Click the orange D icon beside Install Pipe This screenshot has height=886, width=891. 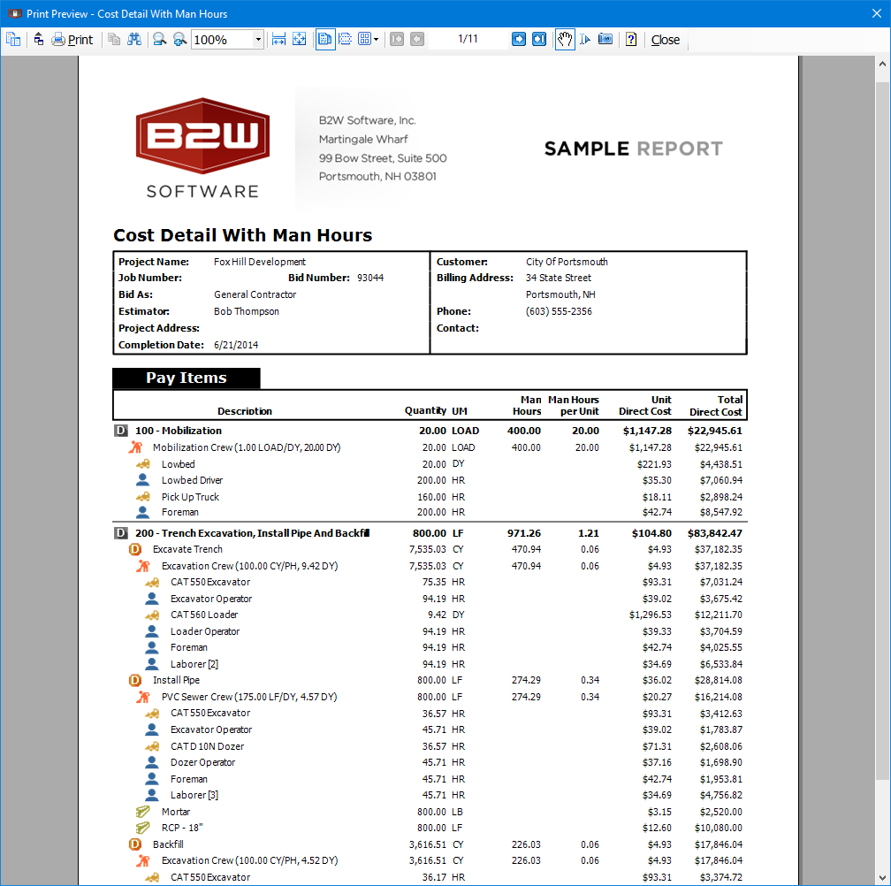click(135, 680)
